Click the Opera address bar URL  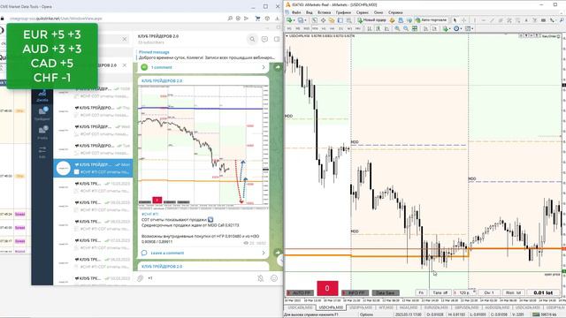click(56, 19)
